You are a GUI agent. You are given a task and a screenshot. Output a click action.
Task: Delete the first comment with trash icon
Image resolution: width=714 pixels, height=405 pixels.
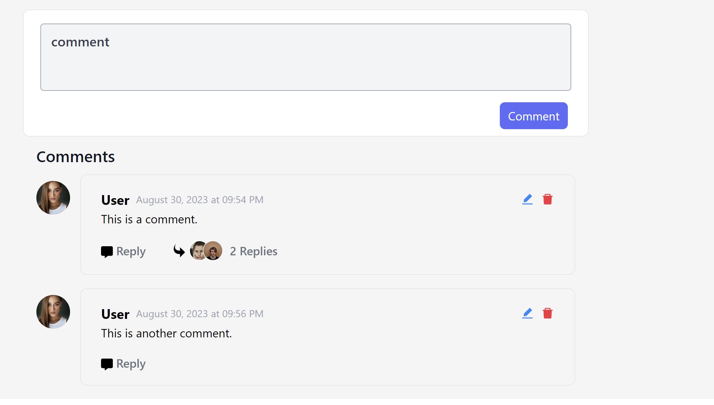tap(547, 199)
